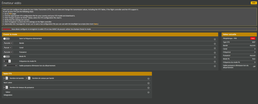Click help icon for Fréquence du mode Pit

[x=215, y=61]
